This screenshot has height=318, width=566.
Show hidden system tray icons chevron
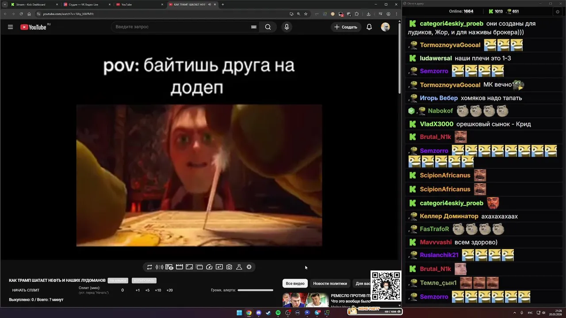click(515, 313)
